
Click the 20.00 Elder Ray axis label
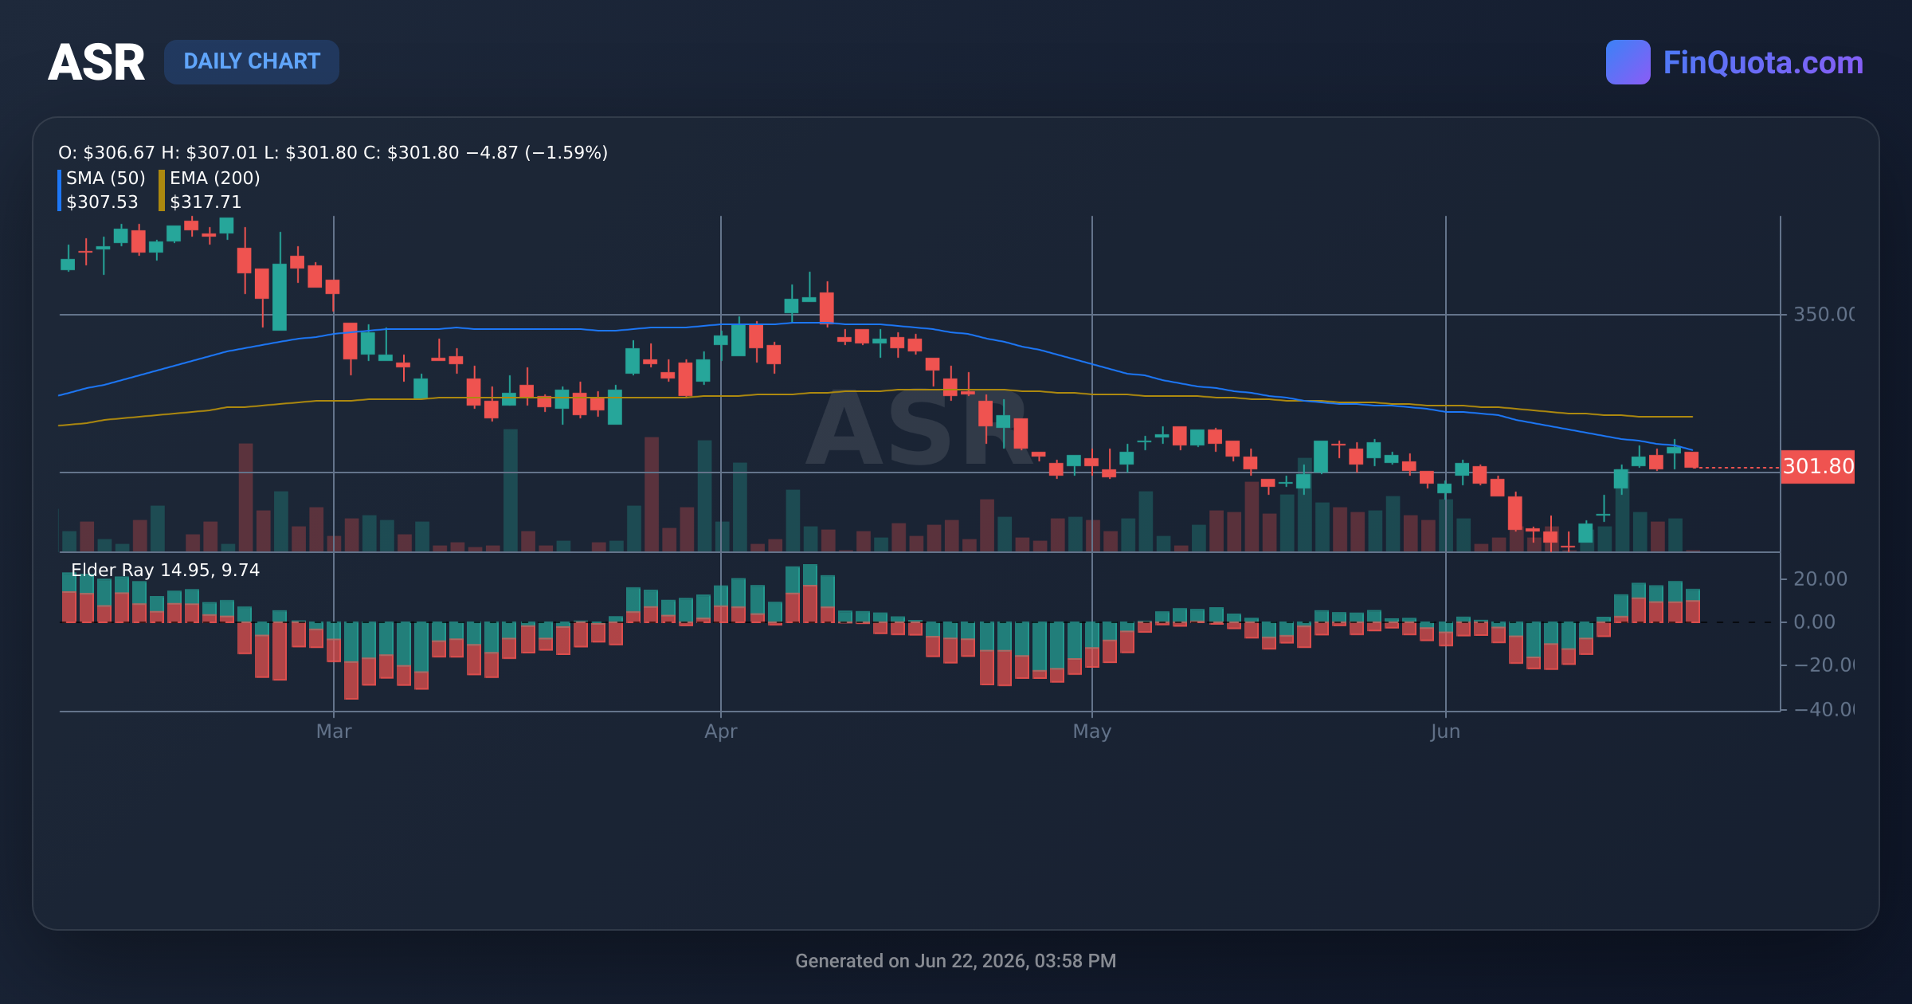click(1820, 579)
